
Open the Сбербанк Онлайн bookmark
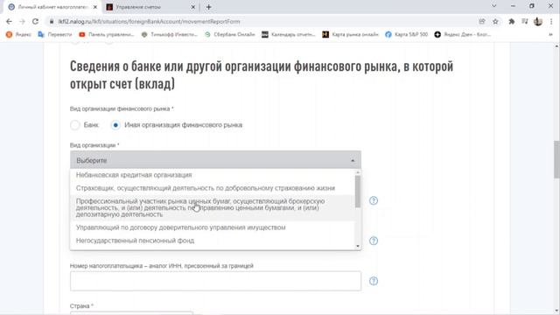(x=229, y=35)
